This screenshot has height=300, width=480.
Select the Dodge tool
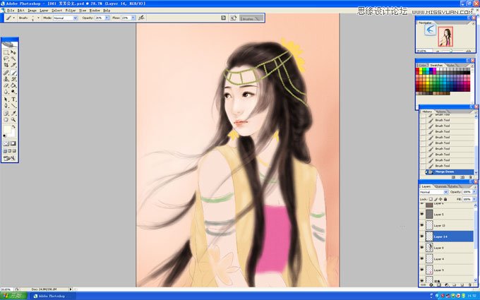[x=13, y=91]
